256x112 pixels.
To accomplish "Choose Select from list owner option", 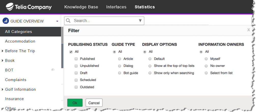I will (206, 73).
